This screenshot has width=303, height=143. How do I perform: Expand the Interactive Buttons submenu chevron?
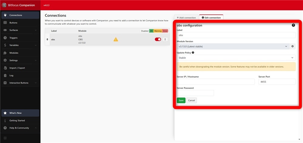coord(36,83)
